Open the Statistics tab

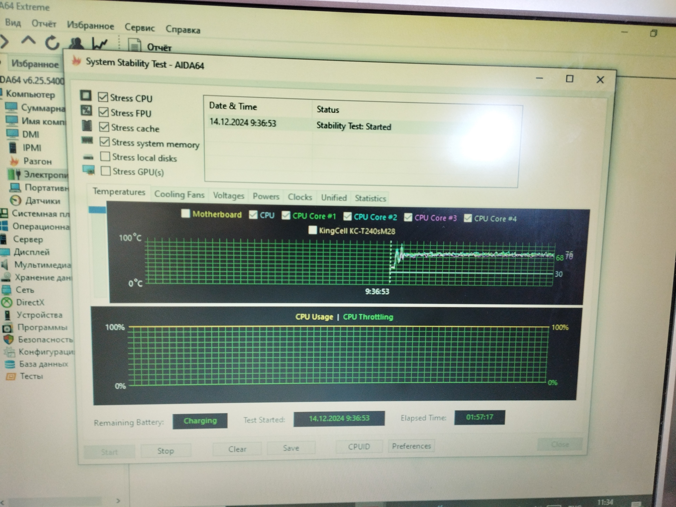click(x=370, y=198)
